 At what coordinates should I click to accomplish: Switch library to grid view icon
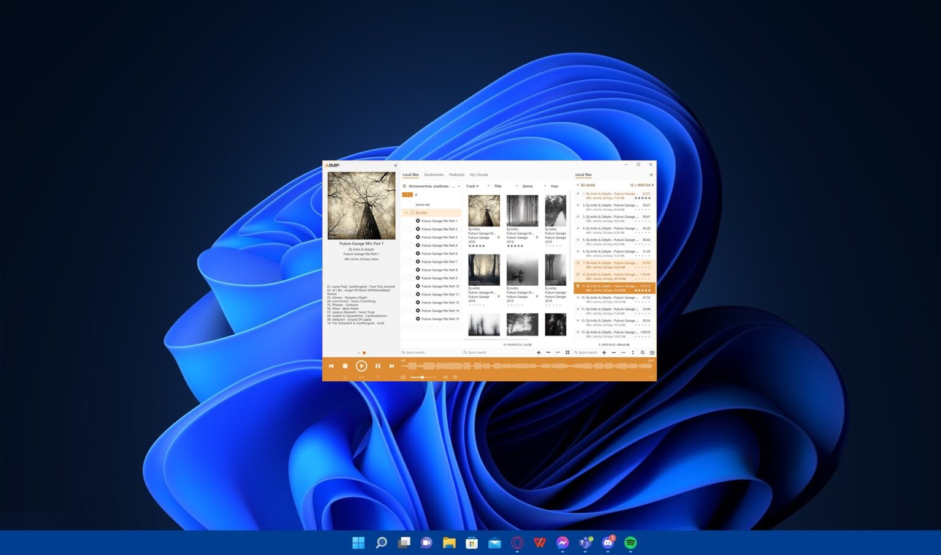click(x=567, y=352)
